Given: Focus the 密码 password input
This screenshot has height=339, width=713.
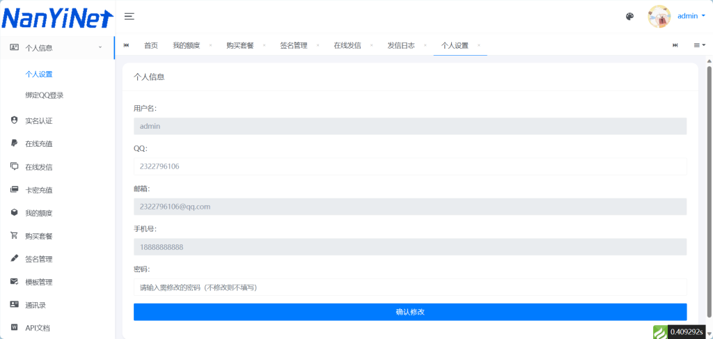Looking at the screenshot, I should (x=410, y=287).
